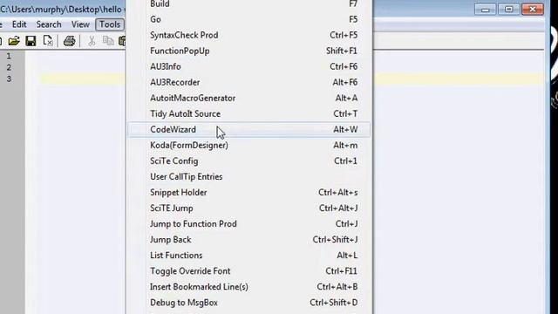Run Tidy AutoIt Source
The width and height of the screenshot is (558, 314).
(x=248, y=113)
